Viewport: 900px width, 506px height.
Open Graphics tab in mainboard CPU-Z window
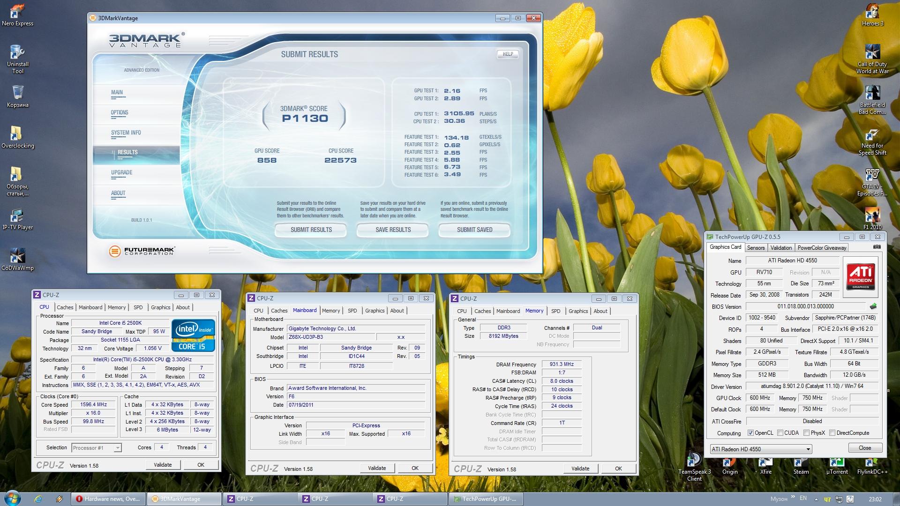pyautogui.click(x=375, y=311)
